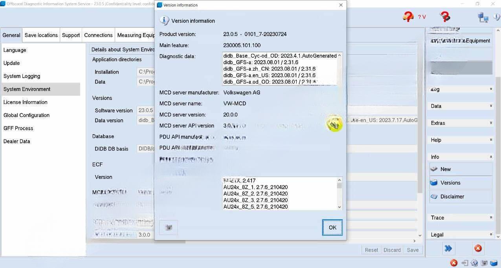Viewport: 501px width, 268px height.
Task: Click the Discard button
Action: pyautogui.click(x=392, y=250)
